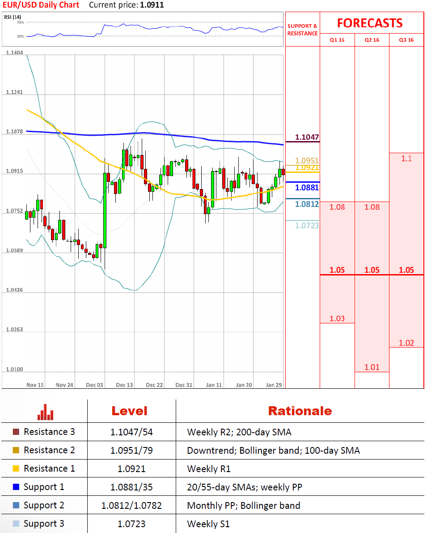Click the level cell 1.0881/35
Image resolution: width=427 pixels, height=533 pixels.
click(x=131, y=487)
